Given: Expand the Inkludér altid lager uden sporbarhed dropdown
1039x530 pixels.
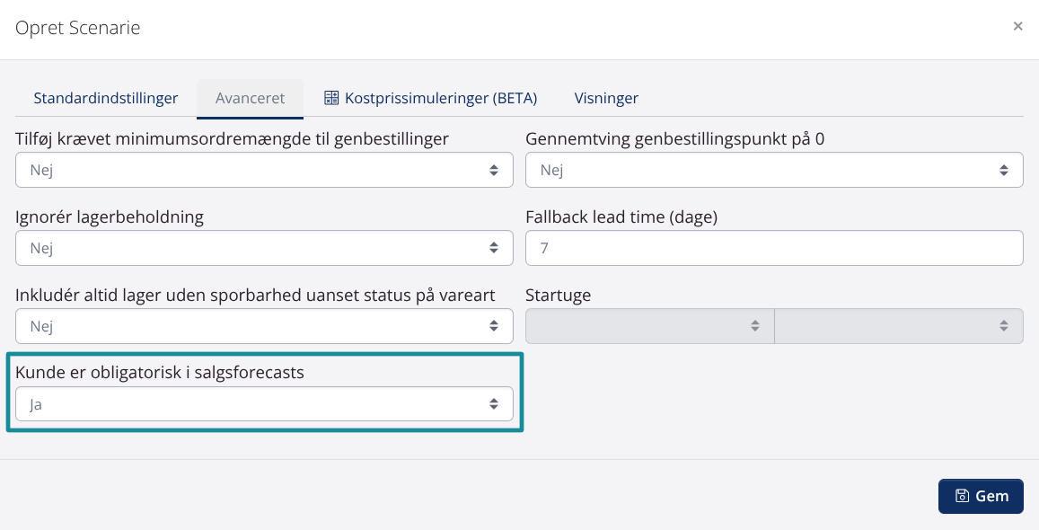Looking at the screenshot, I should [x=264, y=326].
